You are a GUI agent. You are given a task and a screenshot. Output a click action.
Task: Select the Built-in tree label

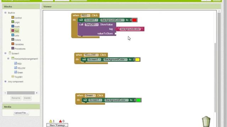pos(11,13)
